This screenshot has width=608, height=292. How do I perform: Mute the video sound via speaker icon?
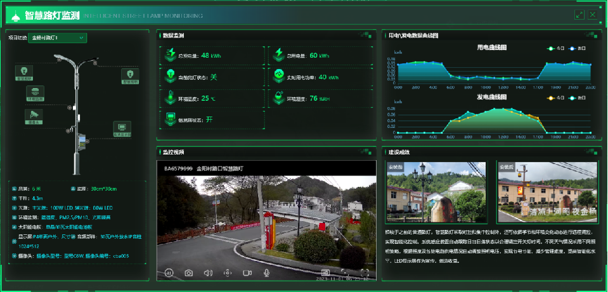(x=208, y=273)
